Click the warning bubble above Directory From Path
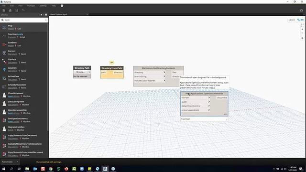 coord(112,63)
